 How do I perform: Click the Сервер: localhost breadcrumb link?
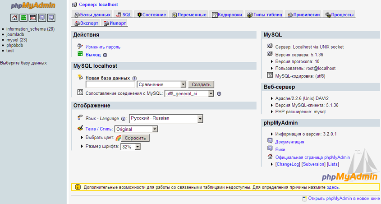pyautogui.click(x=98, y=5)
